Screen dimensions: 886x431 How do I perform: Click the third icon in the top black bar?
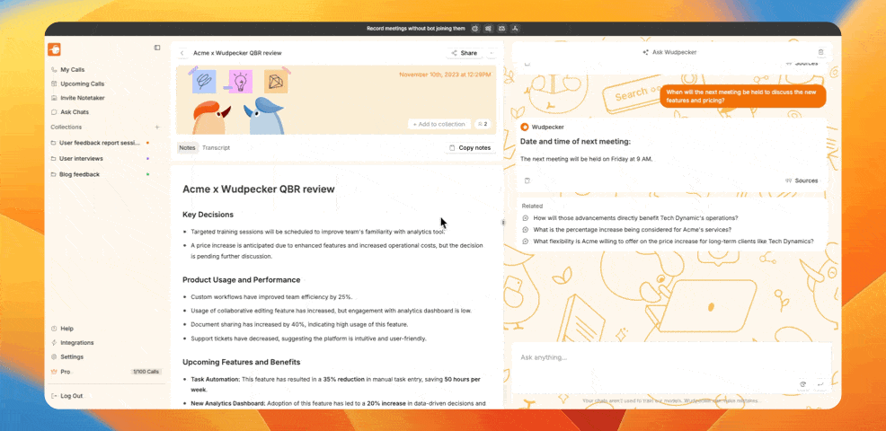(501, 28)
